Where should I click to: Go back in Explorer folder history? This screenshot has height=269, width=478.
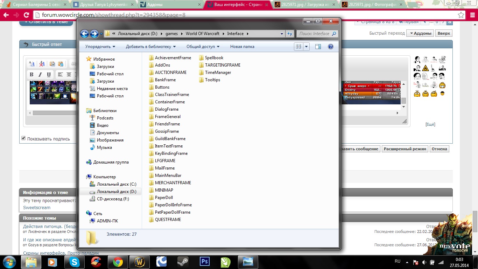pyautogui.click(x=84, y=34)
